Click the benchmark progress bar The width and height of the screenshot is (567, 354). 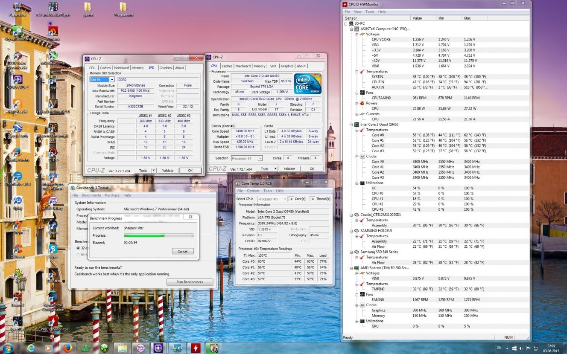(158, 235)
